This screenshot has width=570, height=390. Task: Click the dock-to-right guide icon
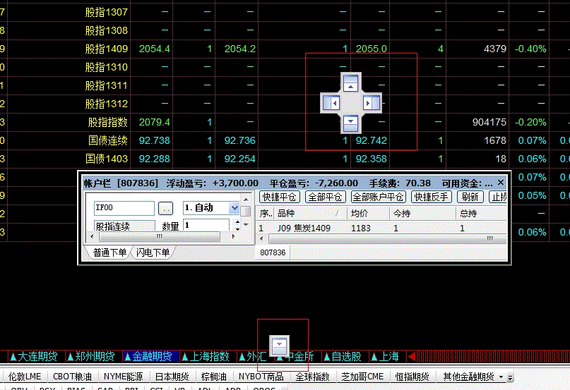pyautogui.click(x=372, y=103)
